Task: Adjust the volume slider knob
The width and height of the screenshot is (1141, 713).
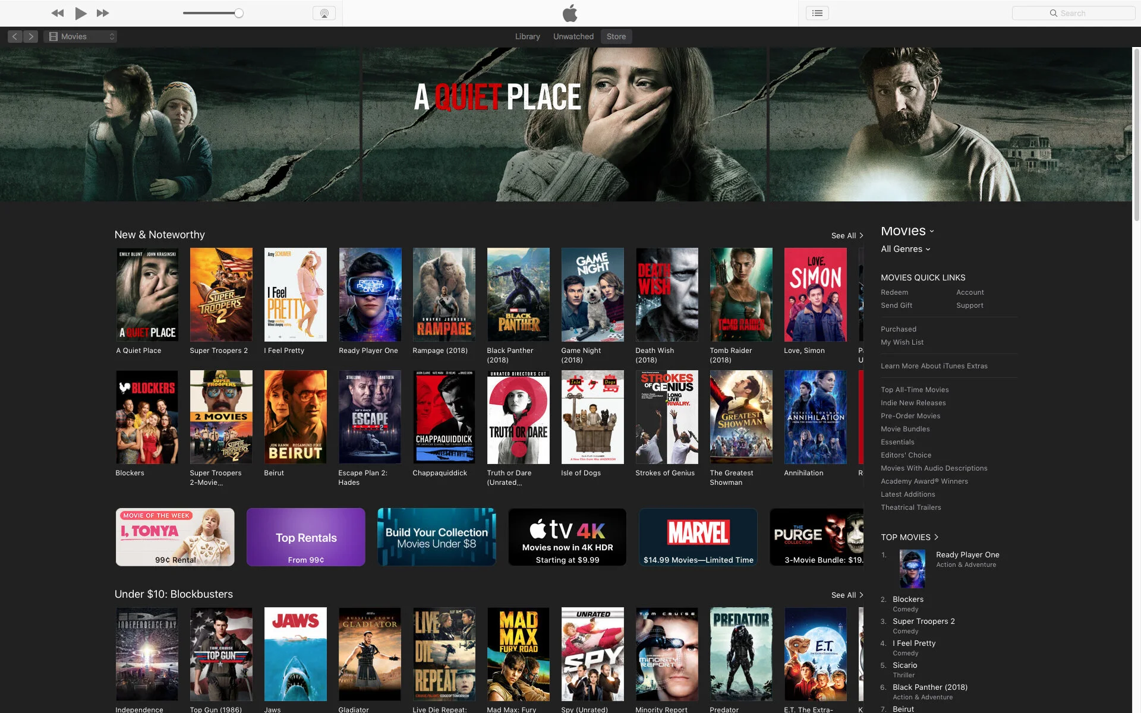Action: click(238, 13)
